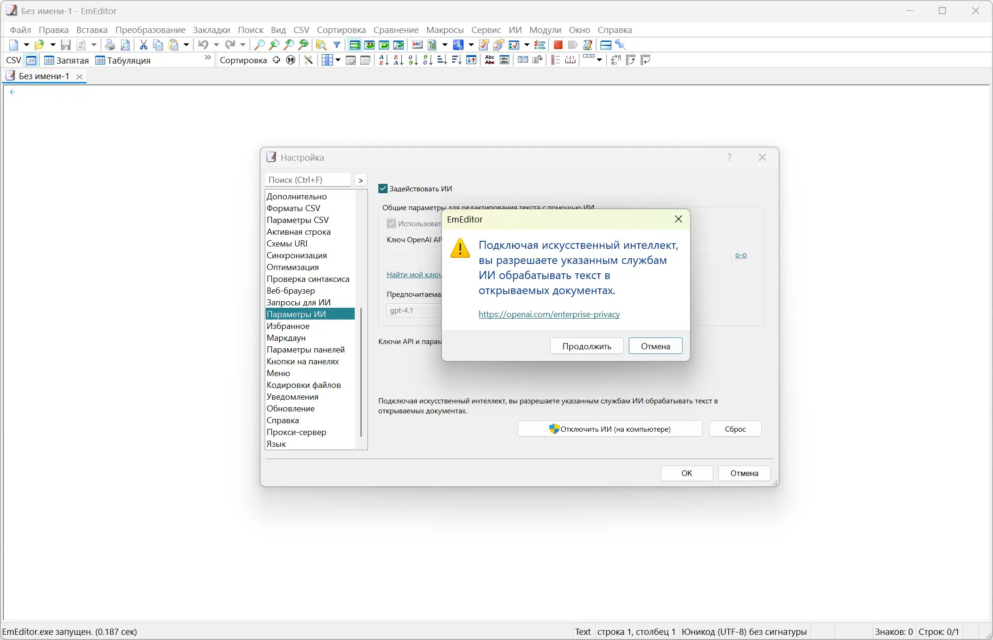The image size is (993, 640).
Task: Expand the Open file dropdown arrow
Action: [x=53, y=45]
